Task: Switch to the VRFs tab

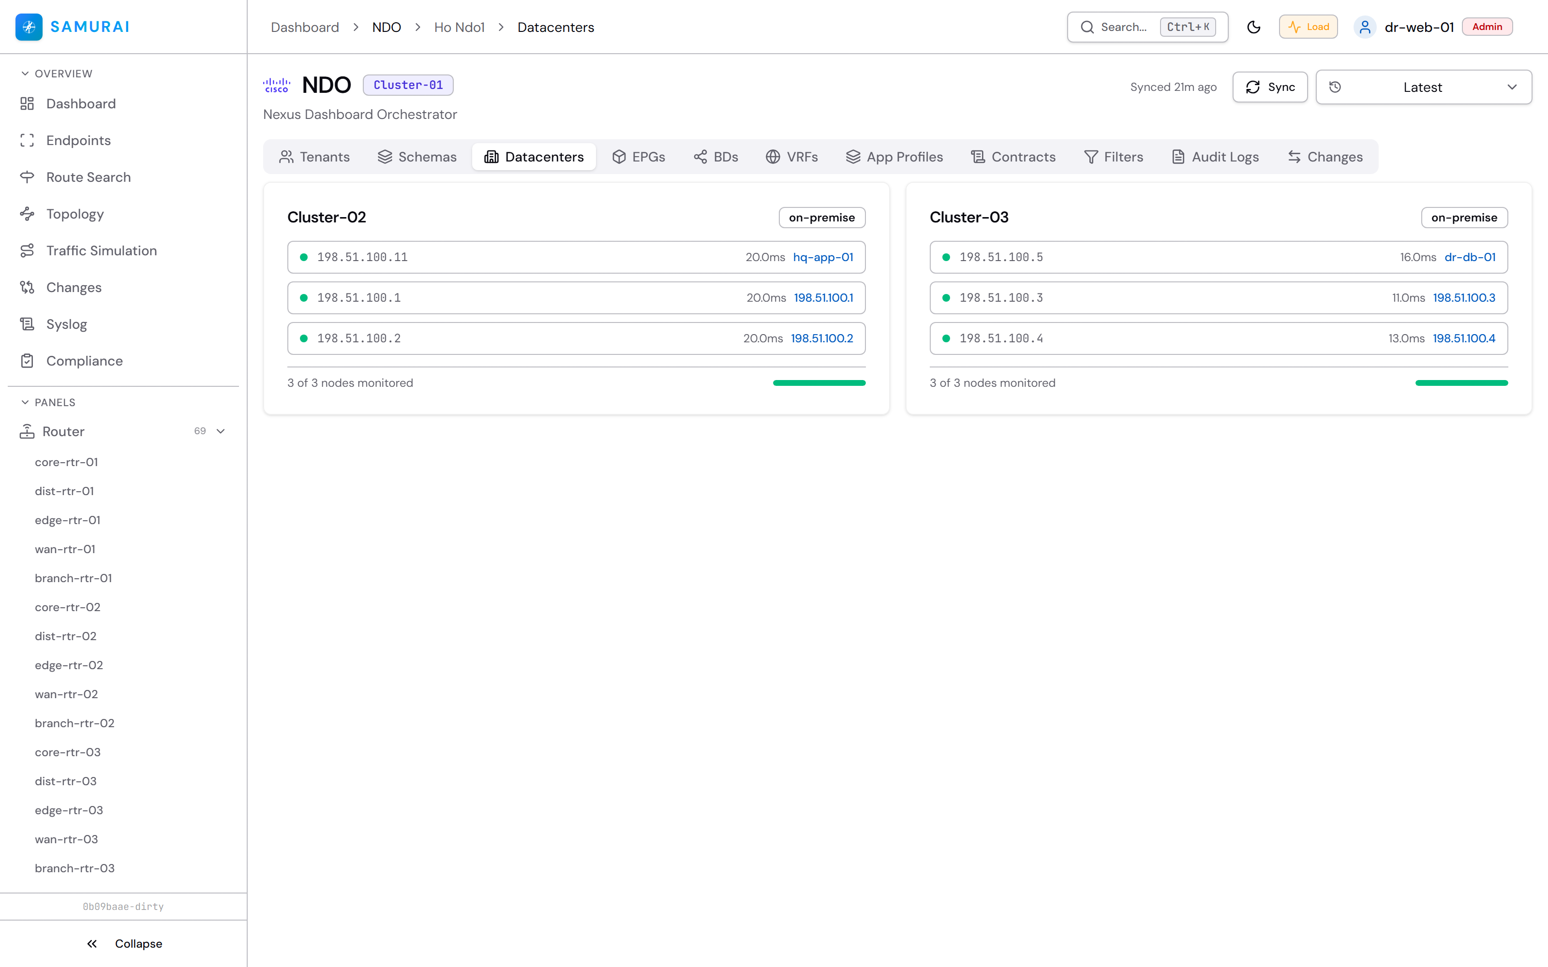Action: (792, 157)
